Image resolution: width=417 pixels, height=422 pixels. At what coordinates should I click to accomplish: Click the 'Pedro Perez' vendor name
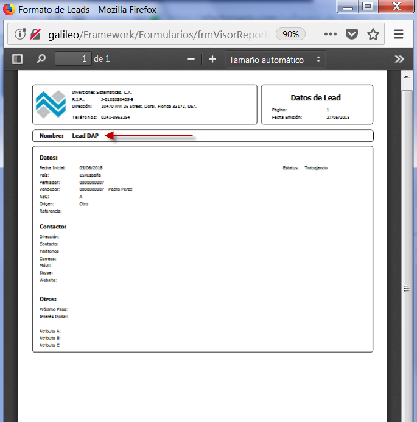121,189
